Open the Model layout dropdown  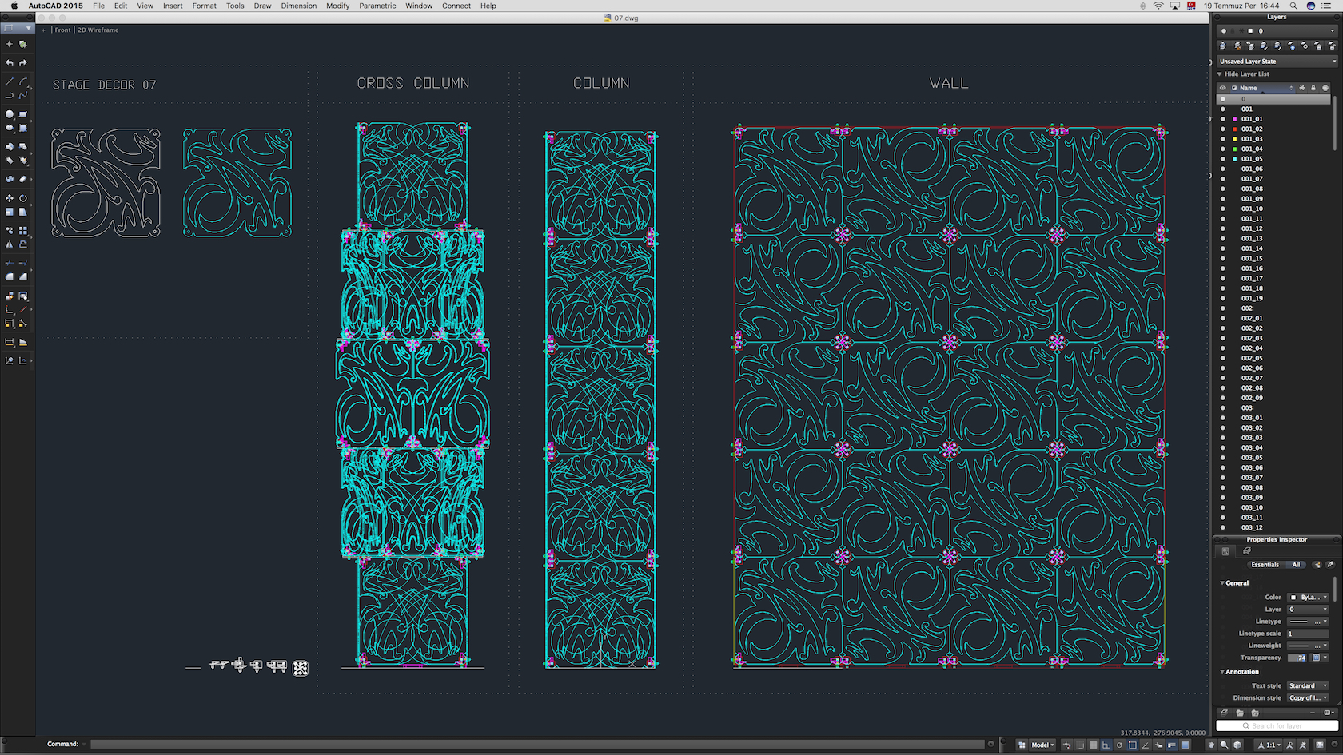(1042, 745)
